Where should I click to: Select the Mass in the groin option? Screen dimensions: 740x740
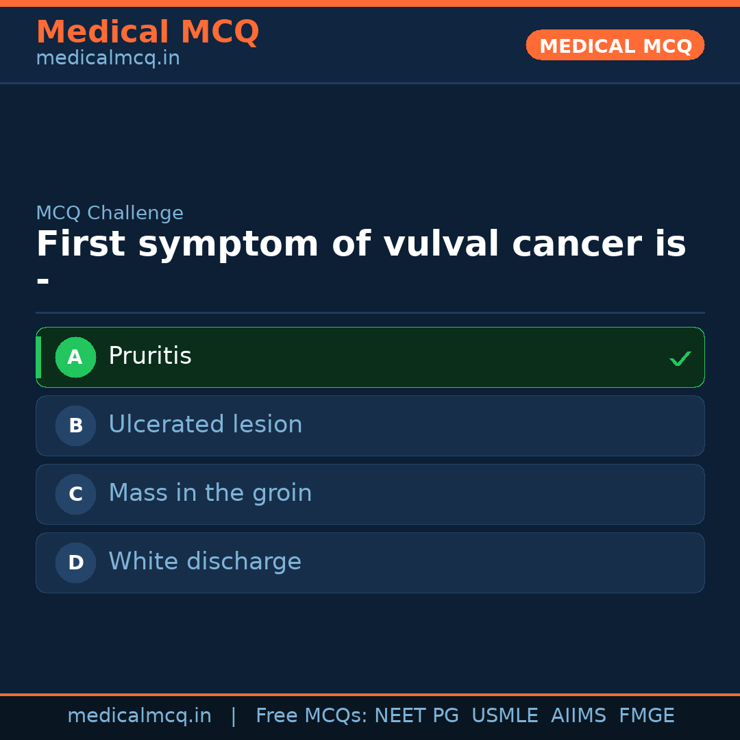click(370, 494)
